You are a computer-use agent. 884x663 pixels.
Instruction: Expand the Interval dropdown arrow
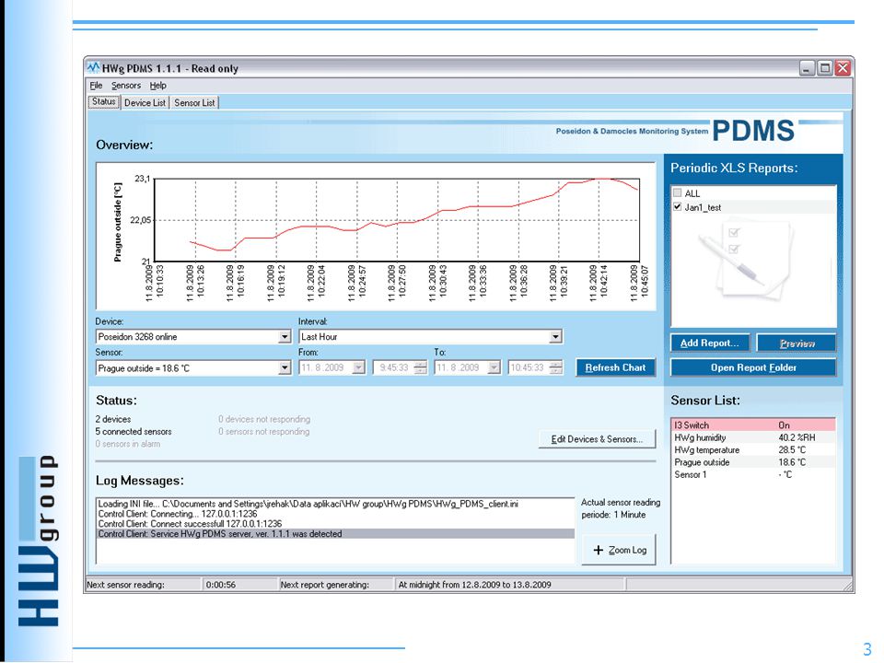555,337
